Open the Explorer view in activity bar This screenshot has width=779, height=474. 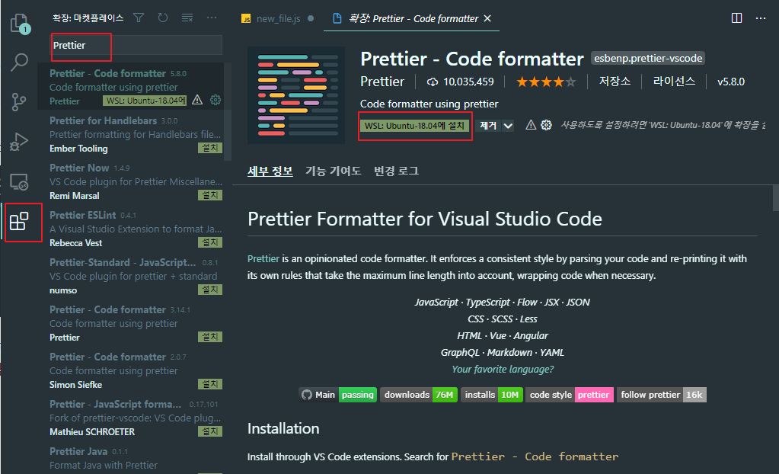tap(19, 23)
